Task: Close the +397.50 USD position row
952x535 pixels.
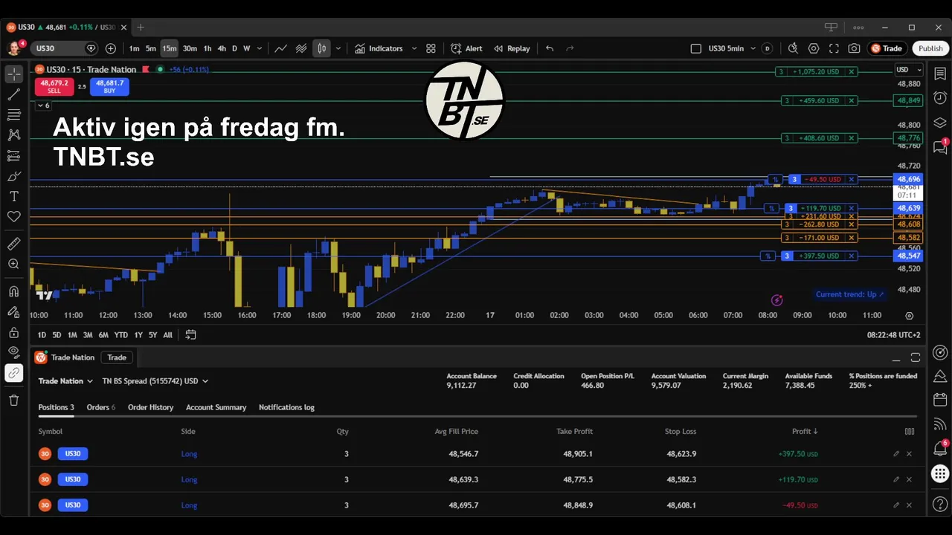Action: click(x=909, y=454)
